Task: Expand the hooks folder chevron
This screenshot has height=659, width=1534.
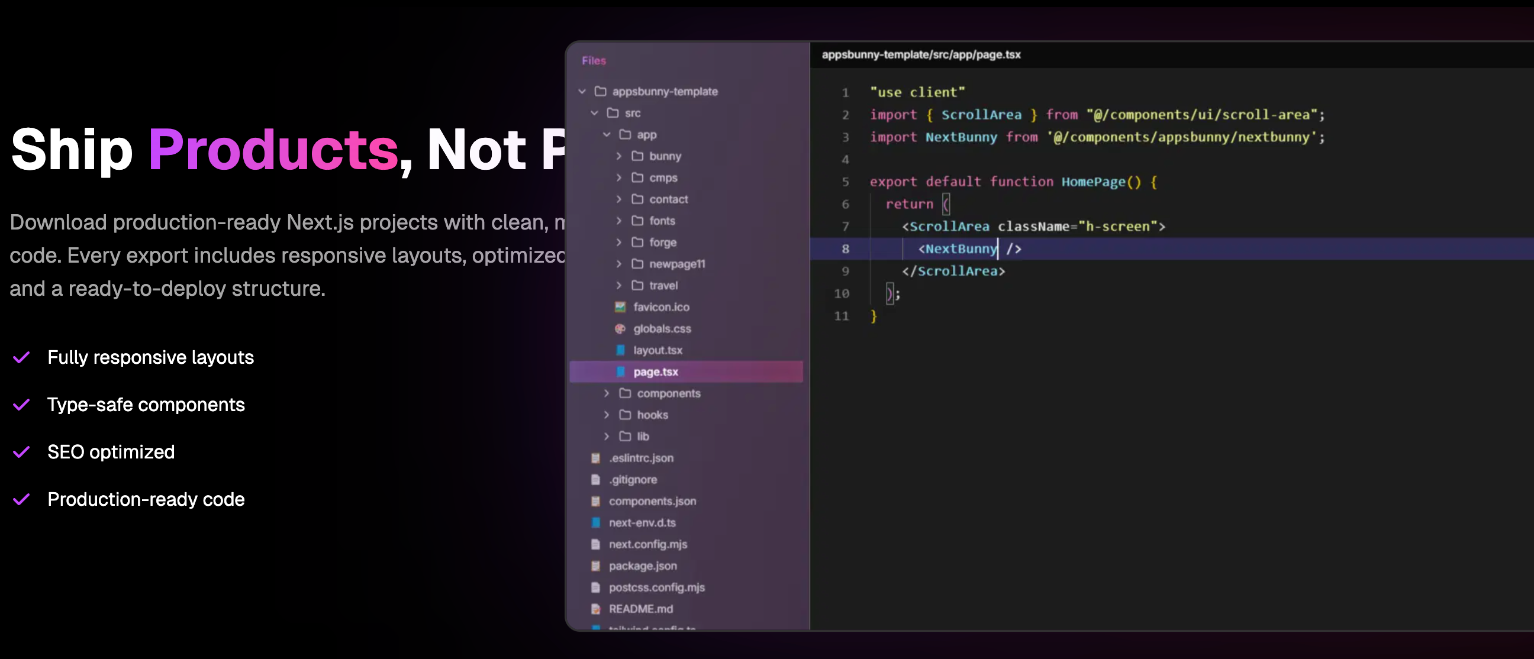Action: pos(606,414)
